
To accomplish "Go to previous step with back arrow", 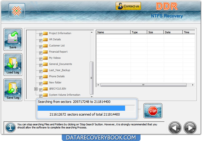I will click(x=175, y=128).
